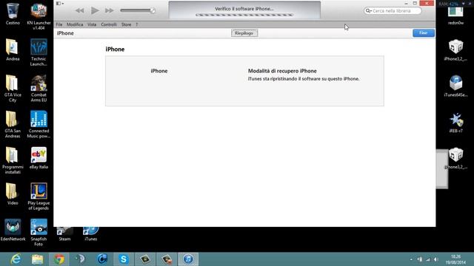Open the Modifica menu
The height and width of the screenshot is (266, 474).
tap(75, 24)
